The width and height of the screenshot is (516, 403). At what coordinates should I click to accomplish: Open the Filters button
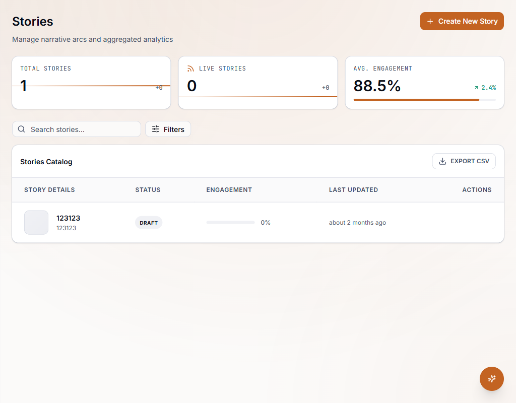(168, 129)
